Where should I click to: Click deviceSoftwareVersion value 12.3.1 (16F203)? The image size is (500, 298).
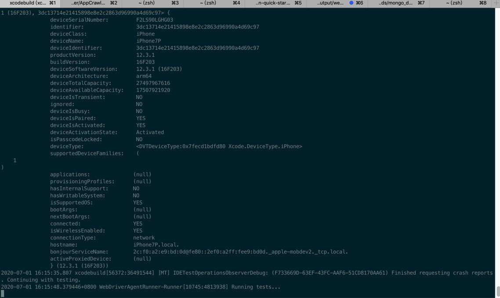(159, 69)
